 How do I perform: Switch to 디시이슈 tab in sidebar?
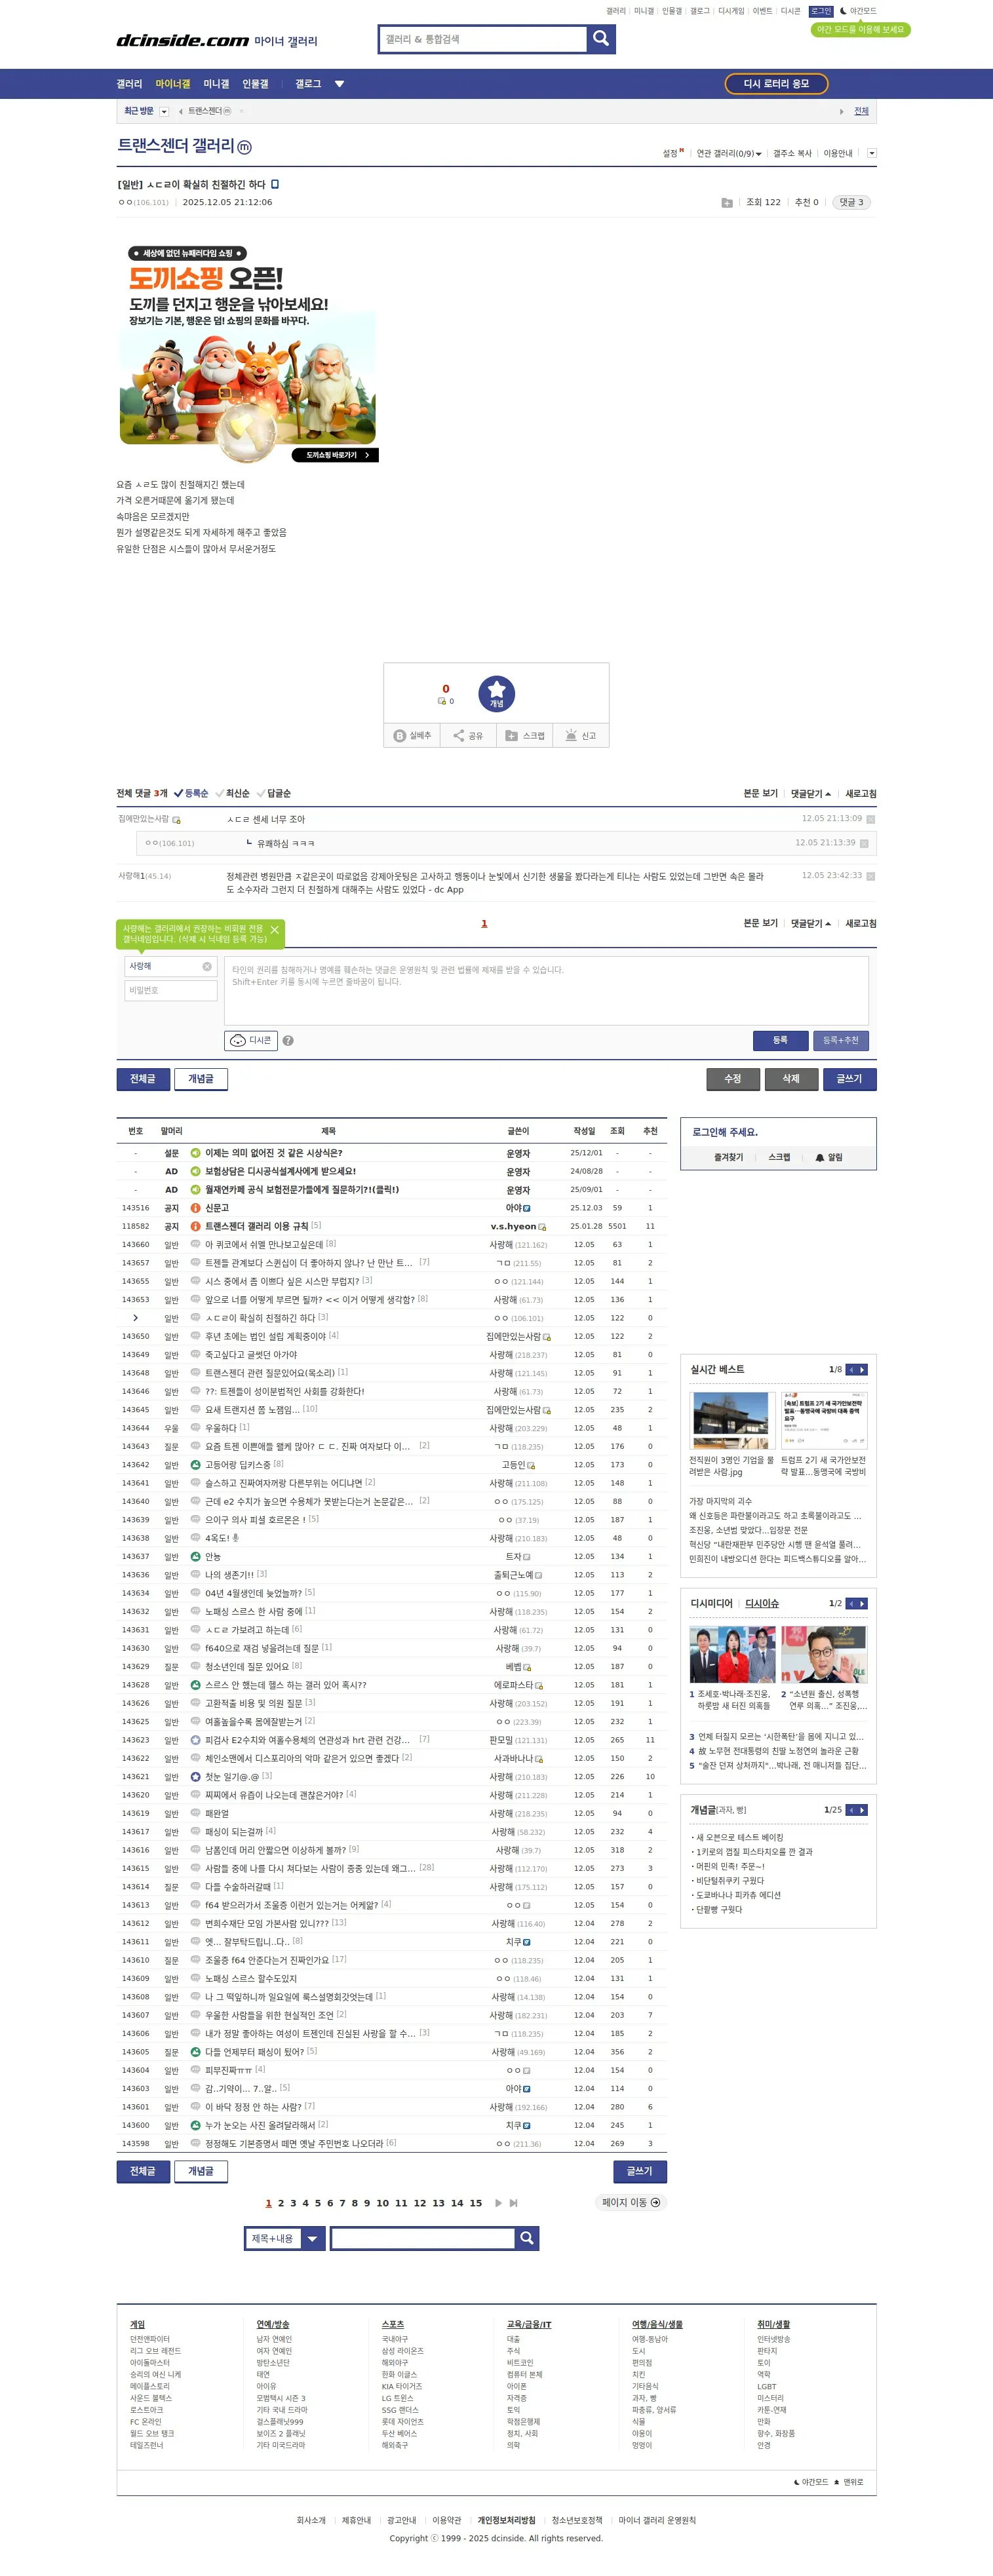coord(762,1603)
